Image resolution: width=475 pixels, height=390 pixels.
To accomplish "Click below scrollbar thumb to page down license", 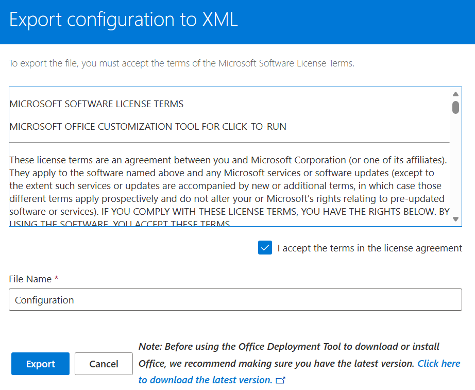I will [x=455, y=165].
